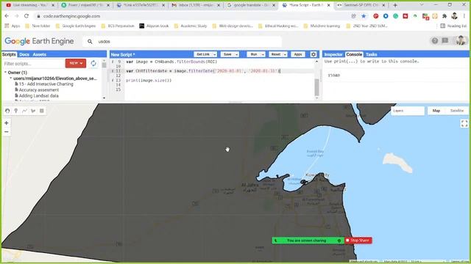Click the Apps button in editor toolbar
The width and height of the screenshot is (471, 264).
pyautogui.click(x=297, y=54)
